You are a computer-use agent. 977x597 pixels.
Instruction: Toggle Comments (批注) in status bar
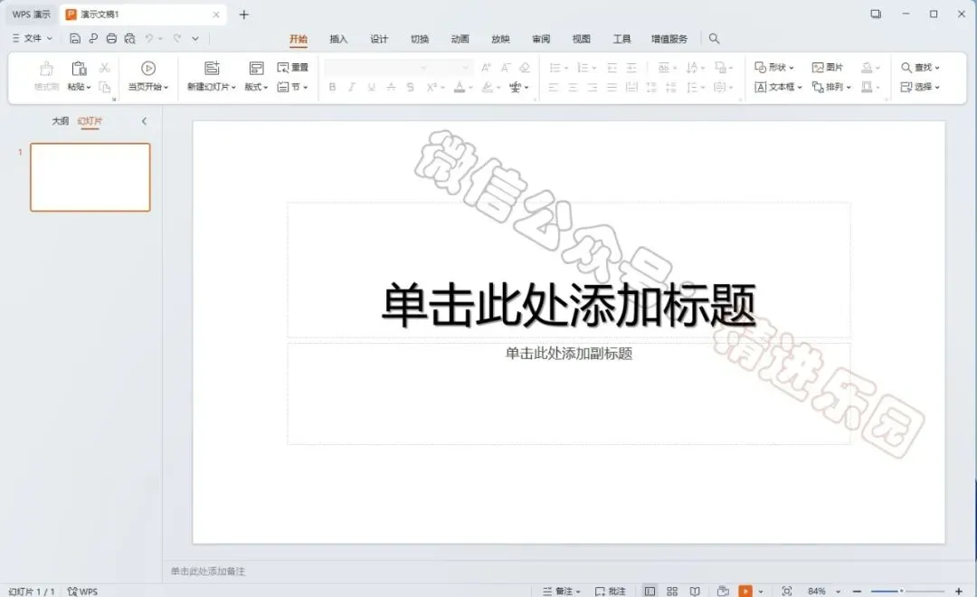610,592
